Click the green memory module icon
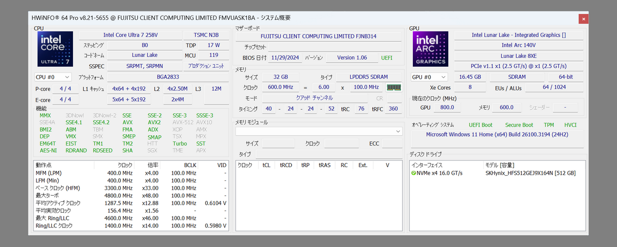This screenshot has height=247, width=617. [x=393, y=87]
